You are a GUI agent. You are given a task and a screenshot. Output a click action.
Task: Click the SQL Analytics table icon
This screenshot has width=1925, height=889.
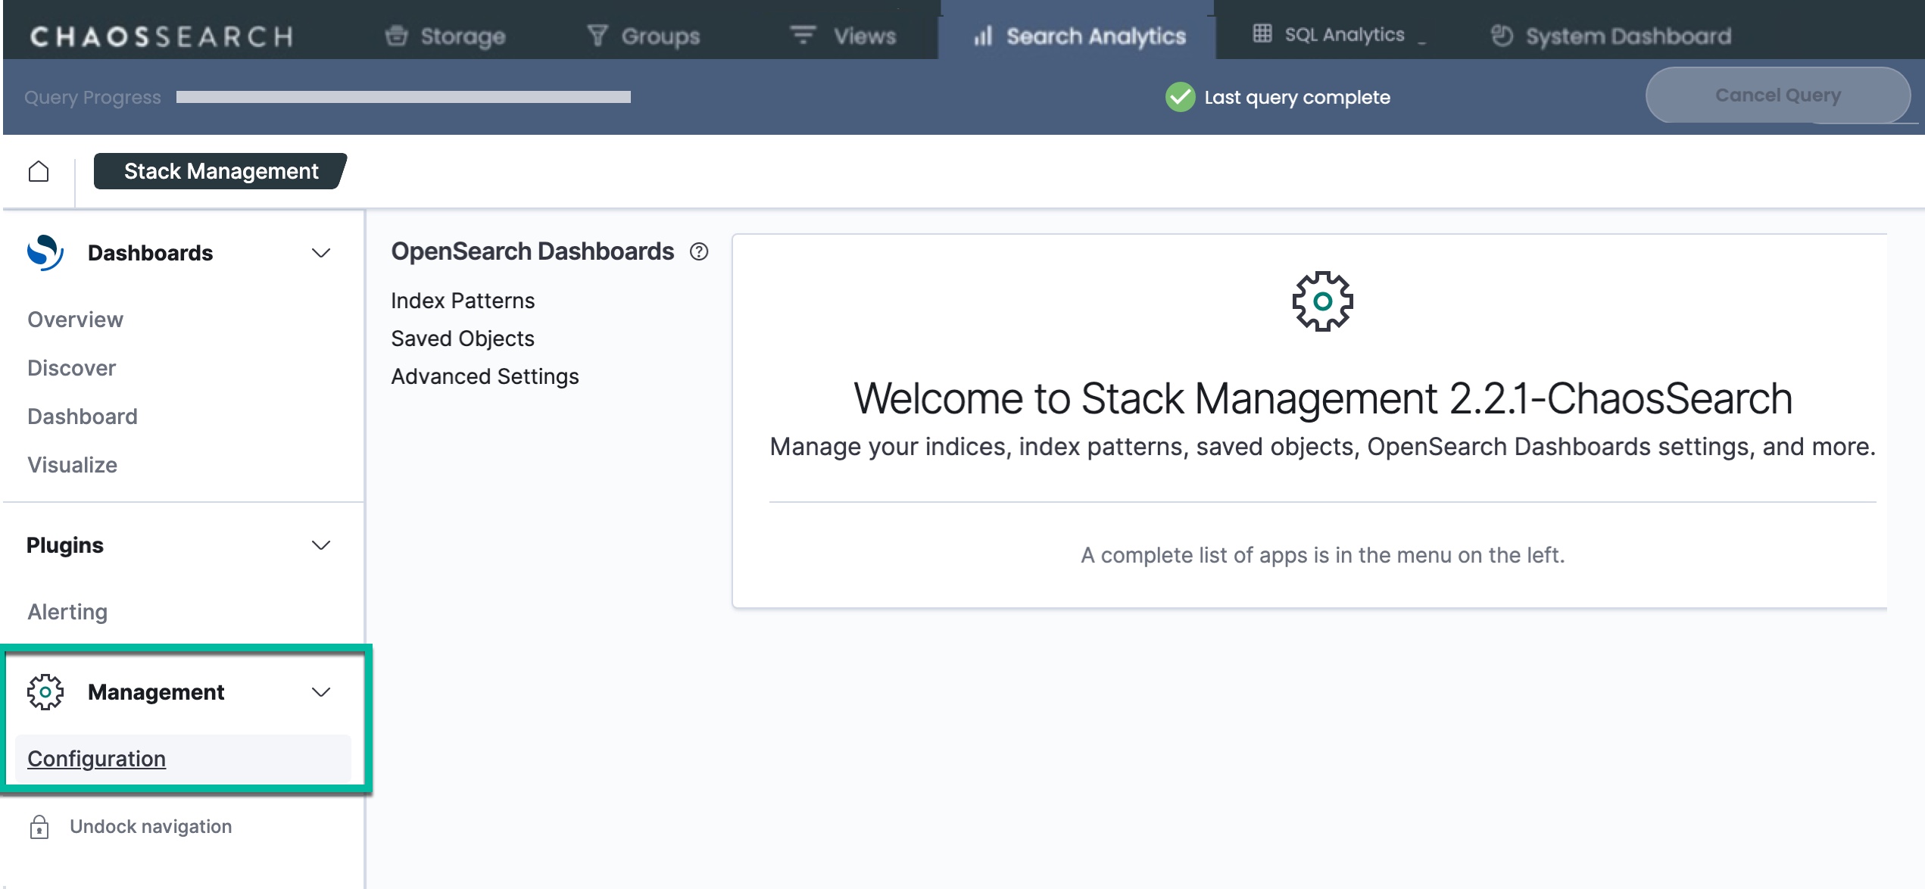coord(1262,34)
